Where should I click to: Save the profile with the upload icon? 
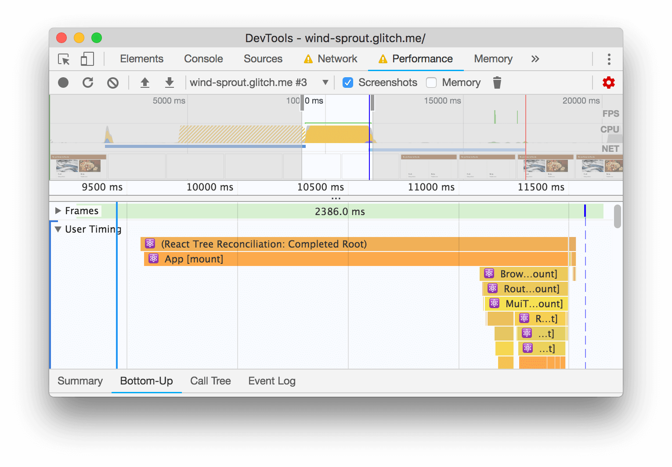(145, 82)
